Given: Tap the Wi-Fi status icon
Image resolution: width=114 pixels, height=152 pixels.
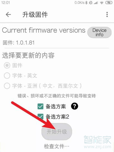Looking at the screenshot, I should tap(102, 3).
